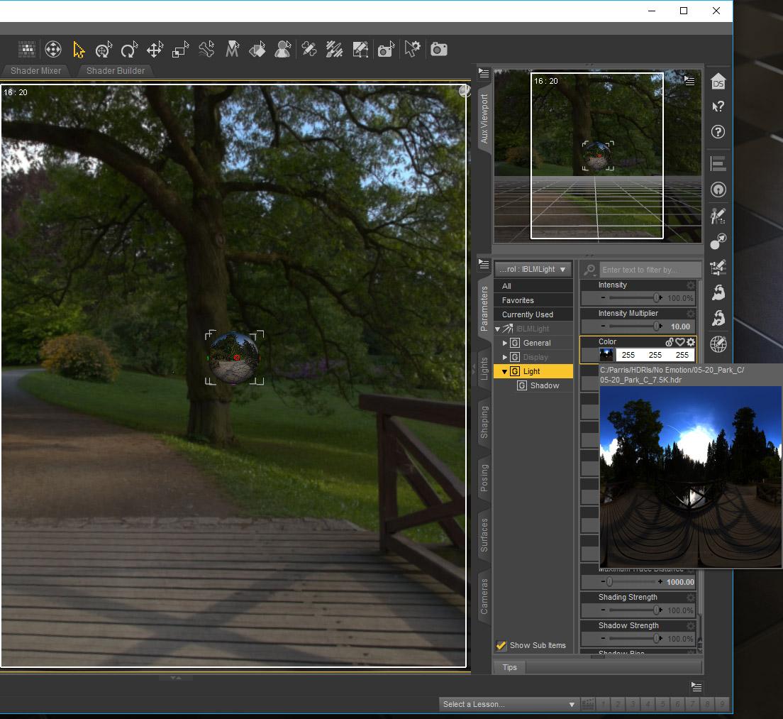Adjust the Intensity Multiplier slider handle
The height and width of the screenshot is (719, 783).
pyautogui.click(x=657, y=326)
